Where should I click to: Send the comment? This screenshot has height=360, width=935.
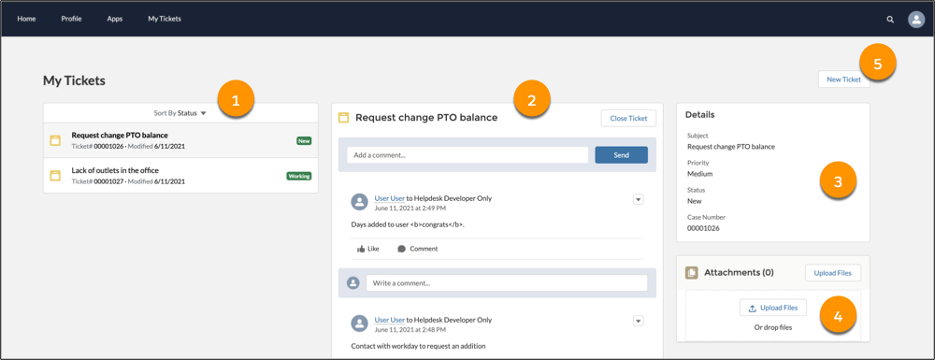click(622, 155)
